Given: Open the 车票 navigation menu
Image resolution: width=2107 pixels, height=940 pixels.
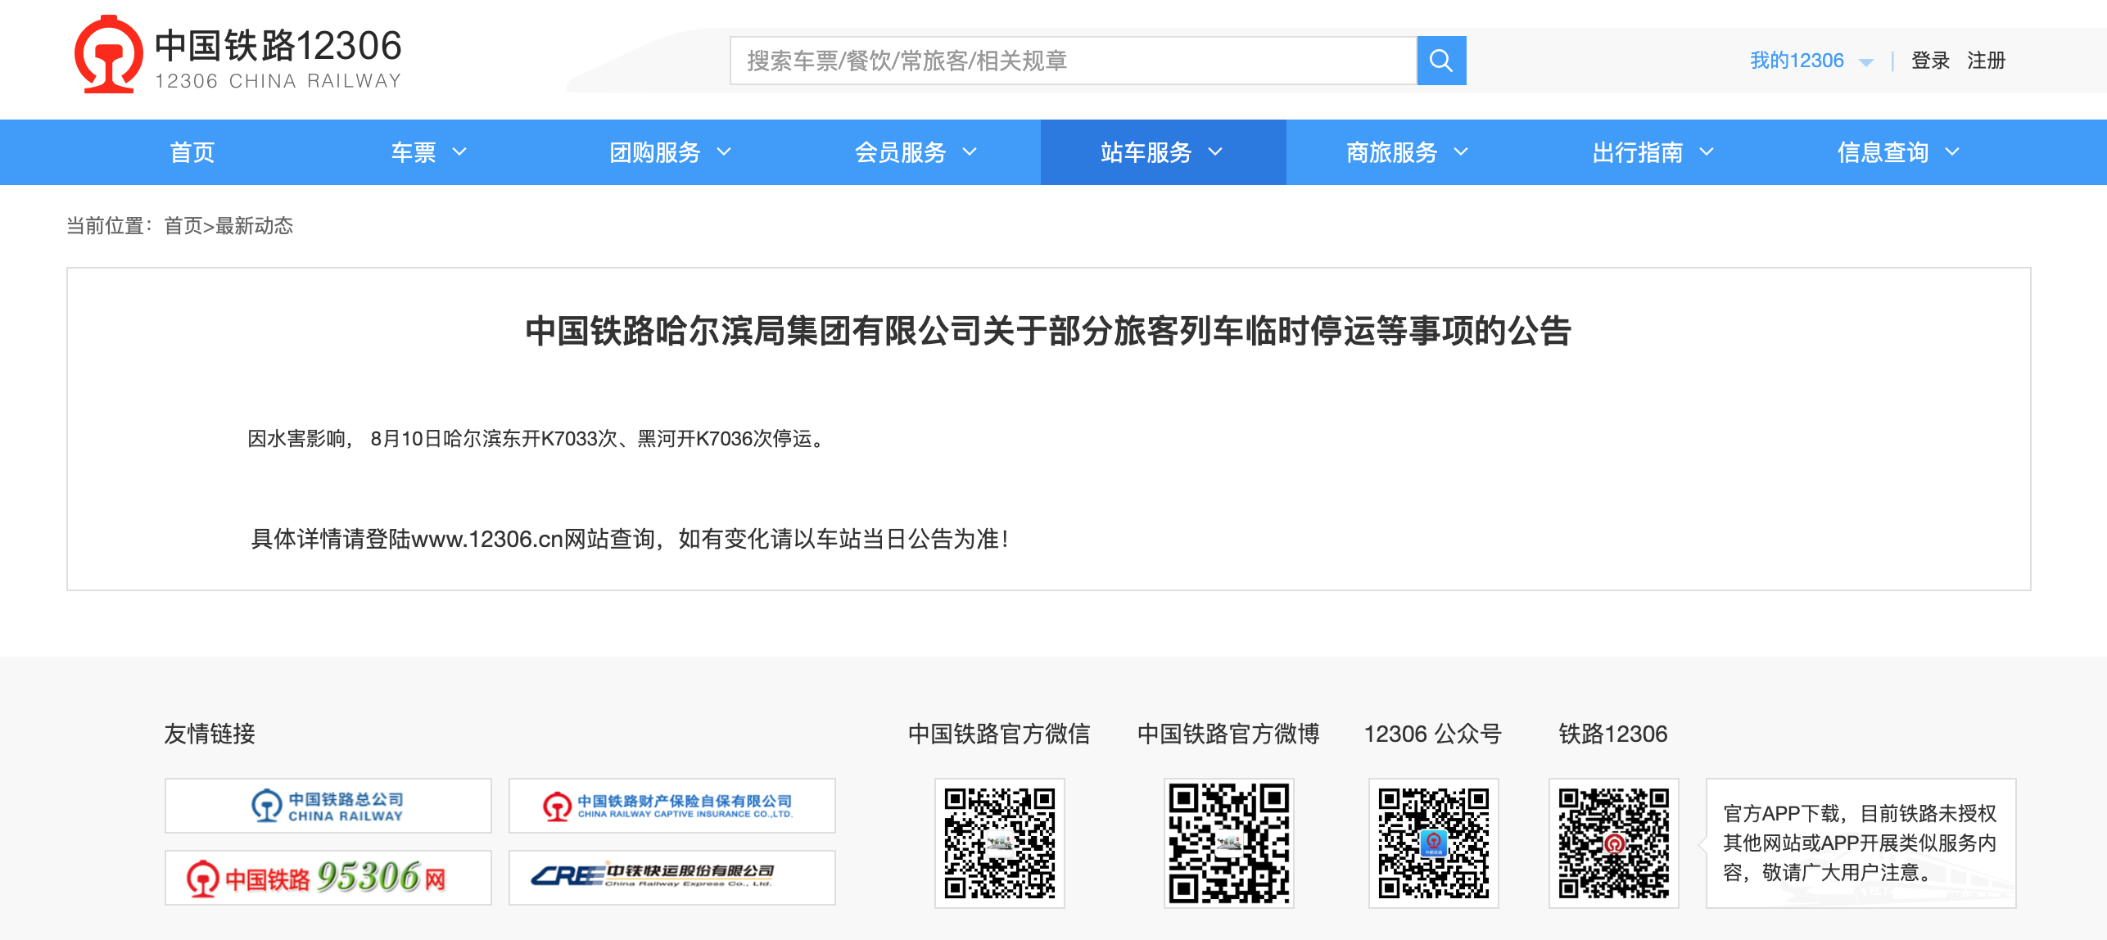Looking at the screenshot, I should pos(413,152).
